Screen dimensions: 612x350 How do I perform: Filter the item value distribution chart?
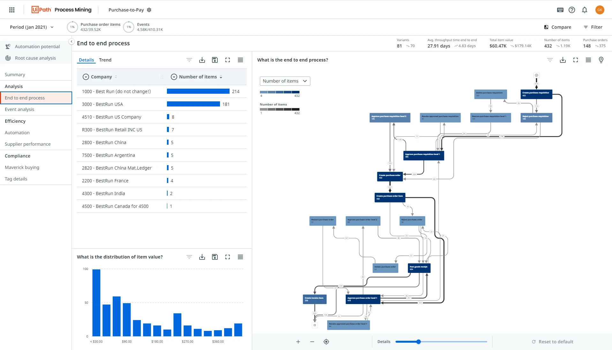[189, 257]
